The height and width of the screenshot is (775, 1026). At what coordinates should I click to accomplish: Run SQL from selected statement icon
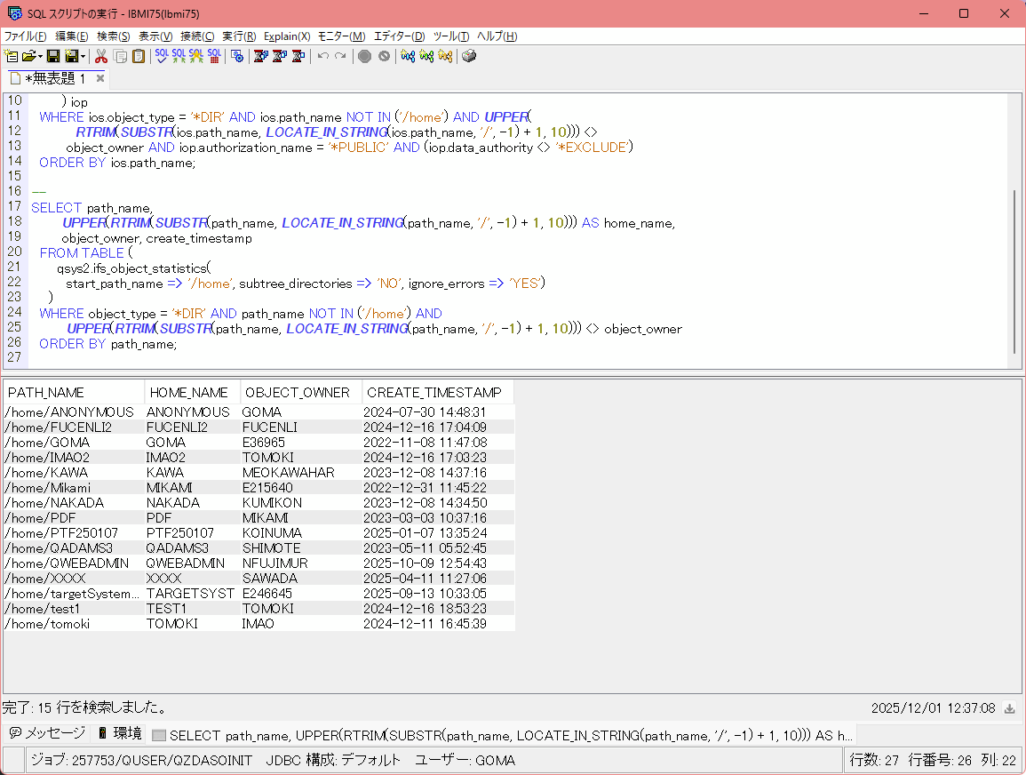point(196,56)
